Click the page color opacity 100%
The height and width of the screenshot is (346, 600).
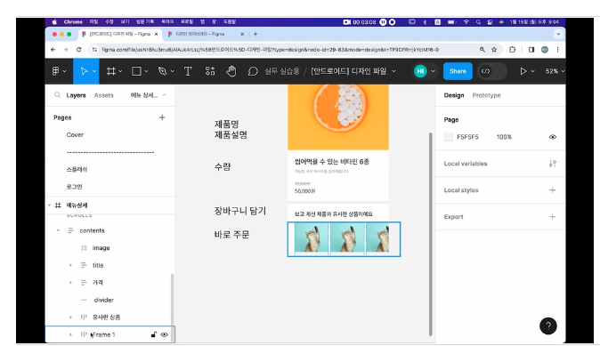tap(504, 137)
